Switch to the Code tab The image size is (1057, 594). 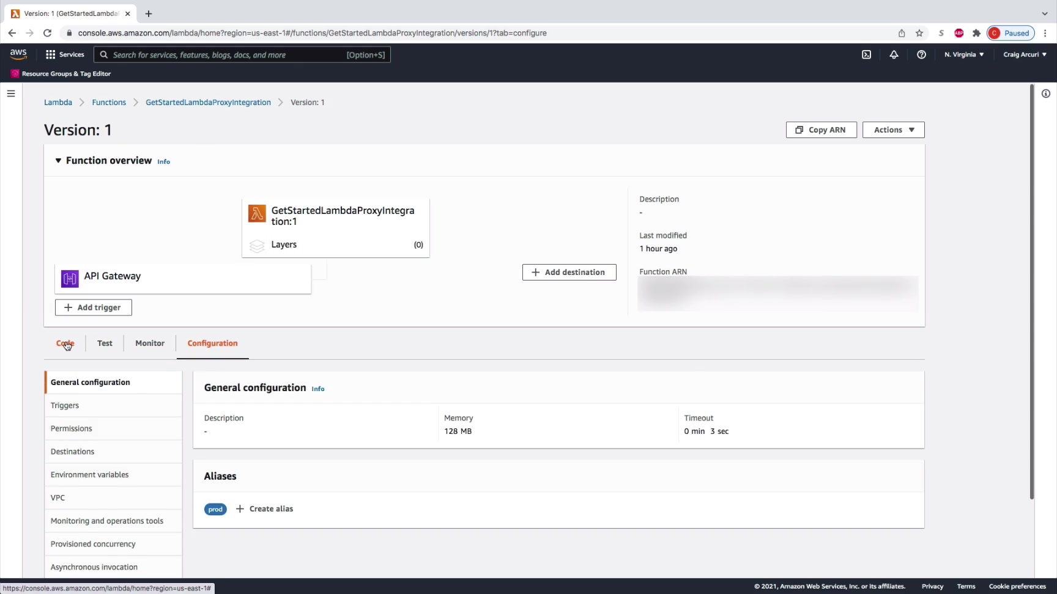click(x=65, y=343)
